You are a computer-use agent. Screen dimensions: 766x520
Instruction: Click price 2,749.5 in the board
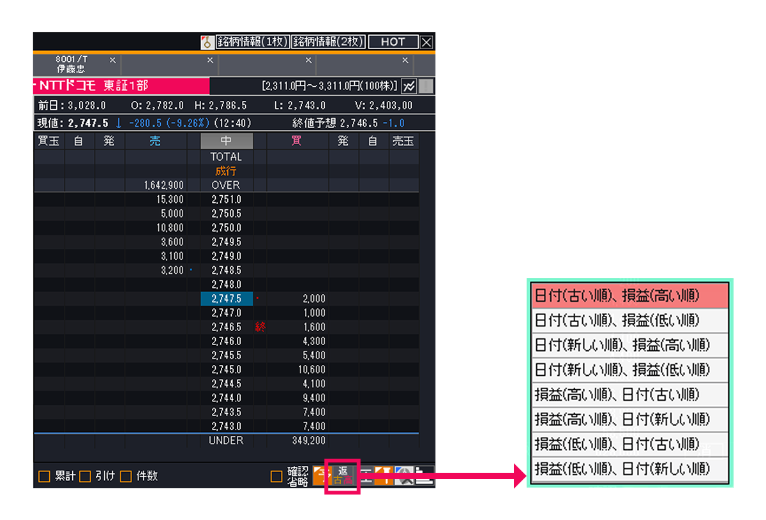226,242
